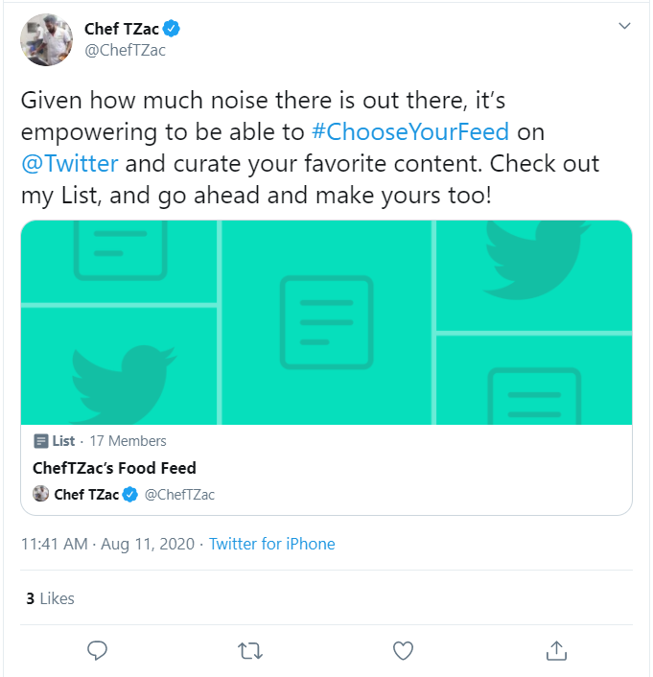Click the verified badge beside the Chef TZac header

(x=174, y=29)
